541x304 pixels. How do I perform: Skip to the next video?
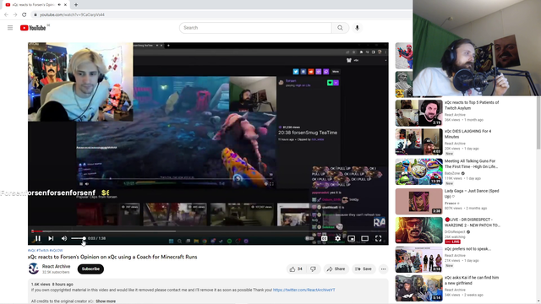(x=51, y=238)
